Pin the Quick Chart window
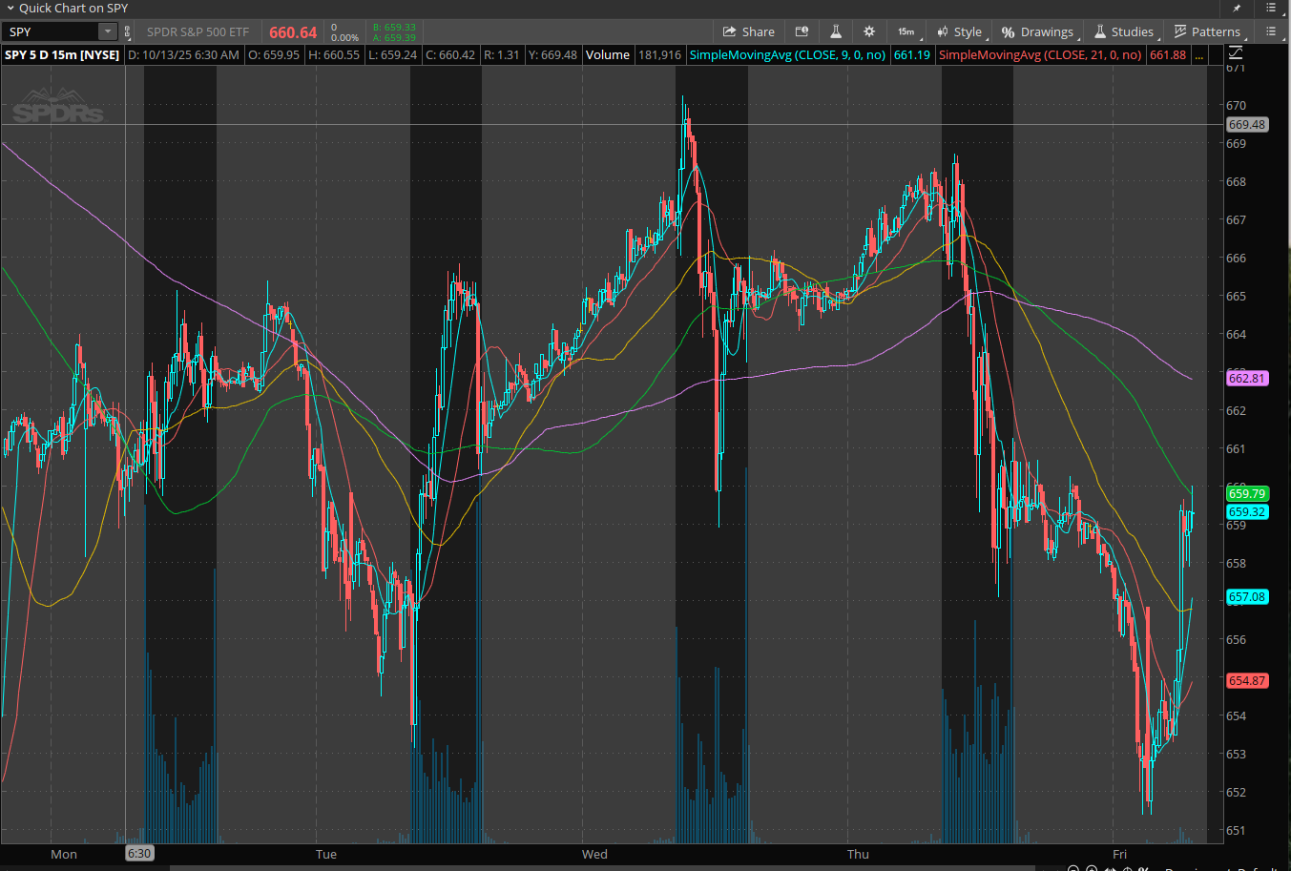 tap(1237, 8)
